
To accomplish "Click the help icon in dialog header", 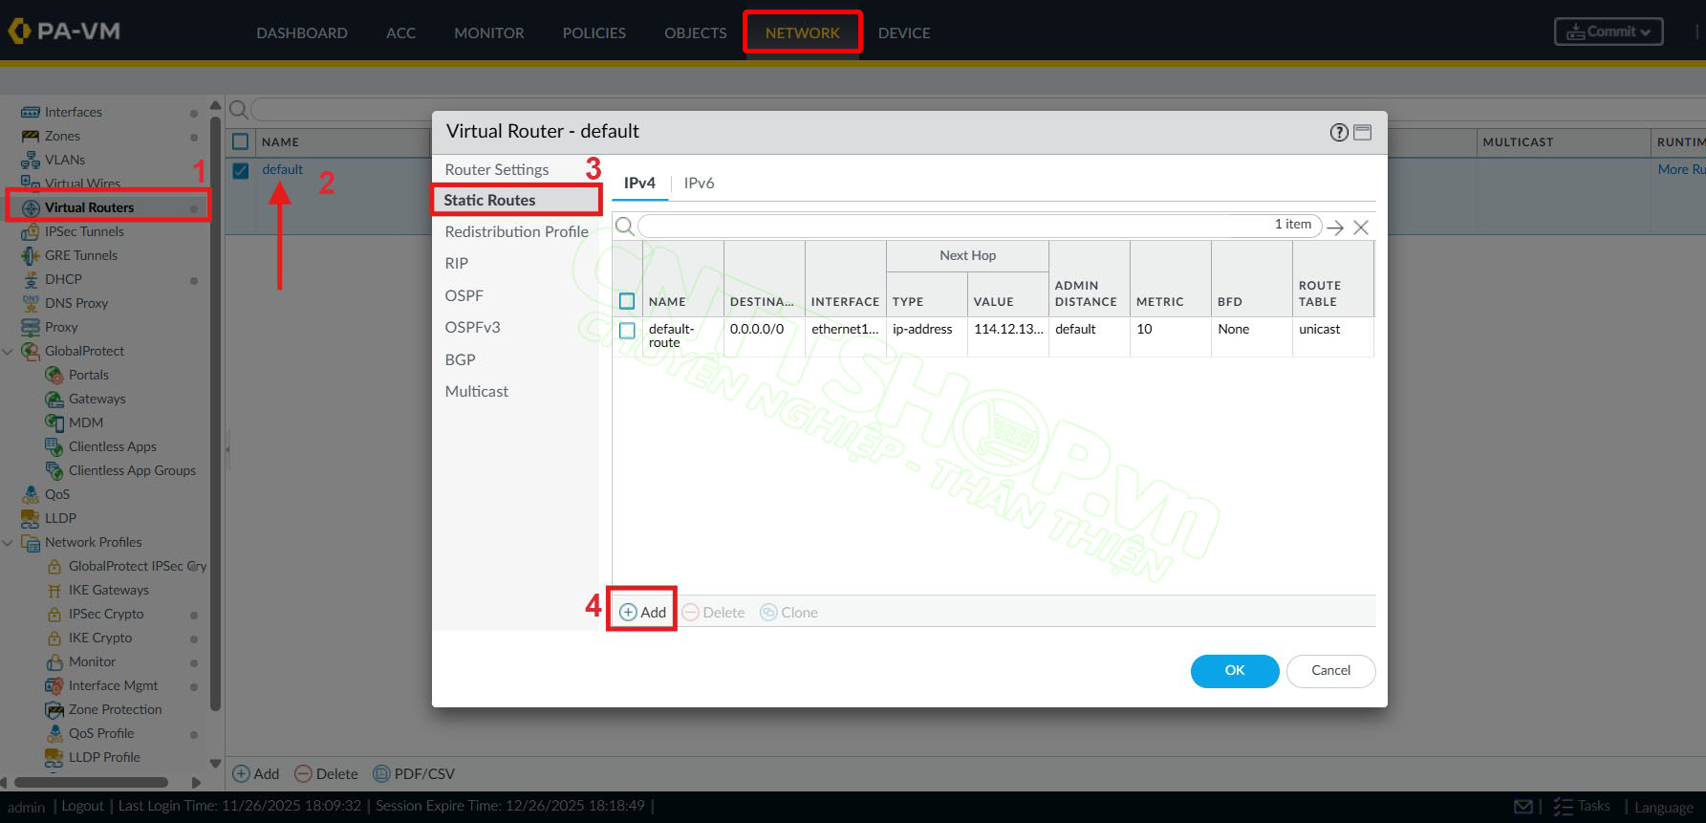I will pos(1339,132).
